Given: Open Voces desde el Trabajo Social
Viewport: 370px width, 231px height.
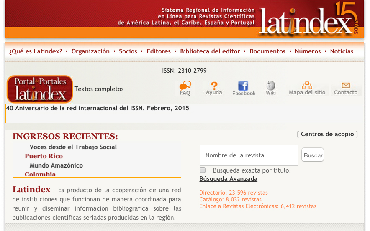Looking at the screenshot, I should [73, 147].
